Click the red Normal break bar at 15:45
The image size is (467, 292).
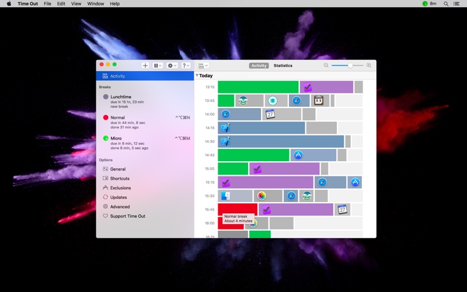coord(238,208)
